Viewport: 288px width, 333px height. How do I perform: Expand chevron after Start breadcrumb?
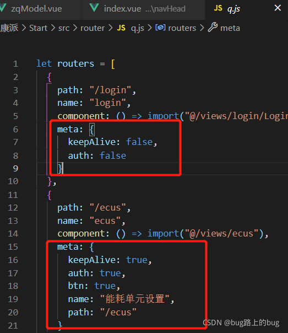coord(53,28)
